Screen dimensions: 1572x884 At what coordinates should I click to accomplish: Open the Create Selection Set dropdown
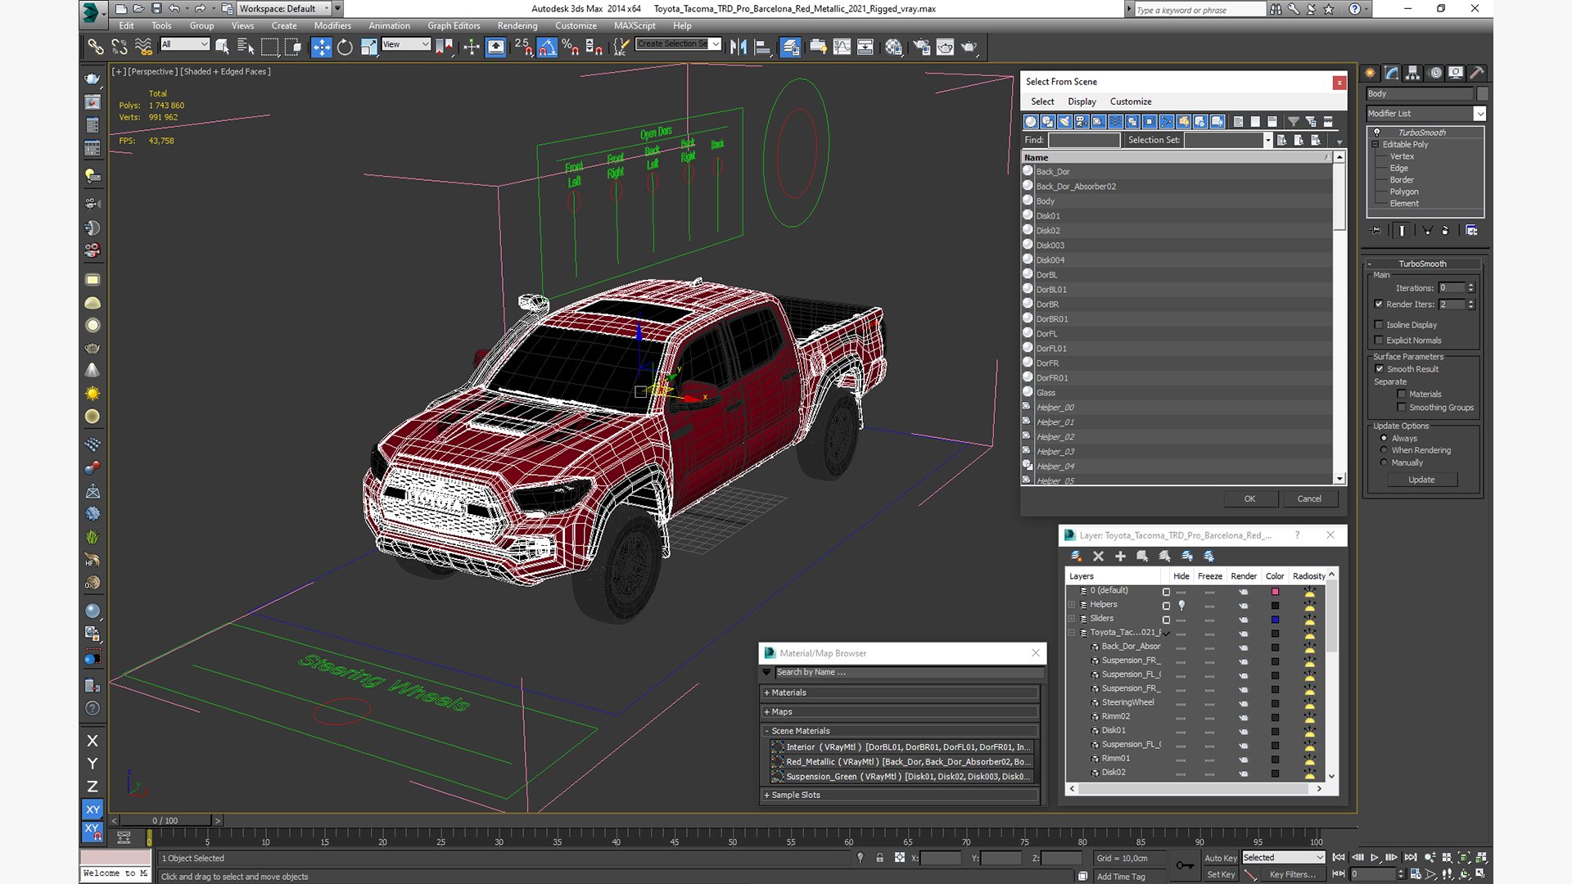[716, 44]
